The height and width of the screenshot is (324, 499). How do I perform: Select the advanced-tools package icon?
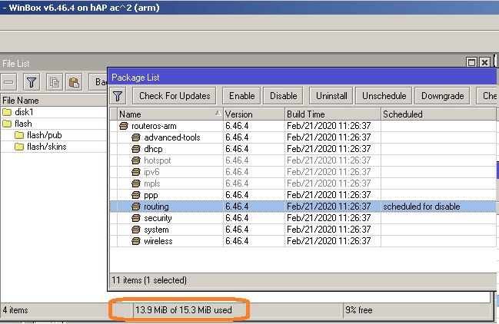pyautogui.click(x=136, y=137)
